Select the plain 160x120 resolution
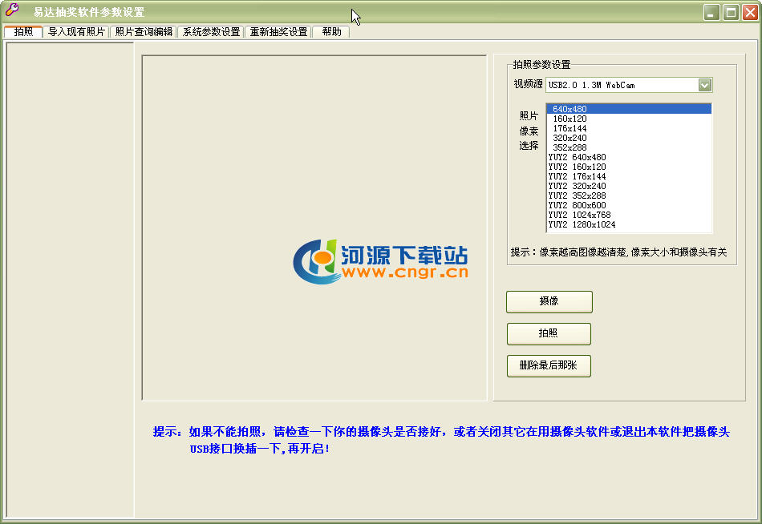Viewport: 762px width, 524px height. click(x=629, y=119)
